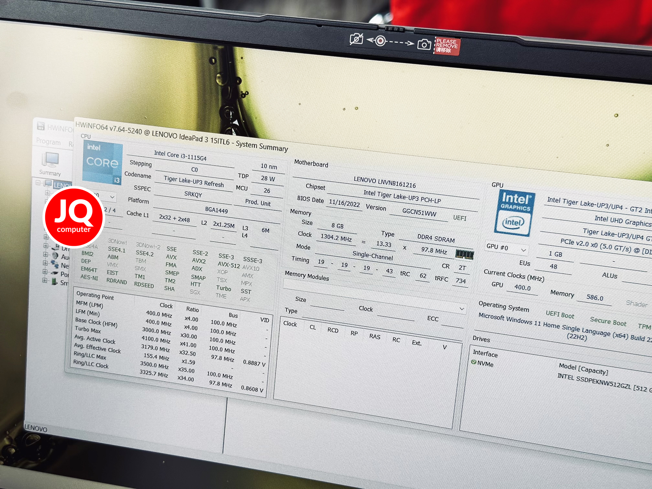Click the Stepping value C0
Viewport: 652px width, 489px height.
[195, 170]
